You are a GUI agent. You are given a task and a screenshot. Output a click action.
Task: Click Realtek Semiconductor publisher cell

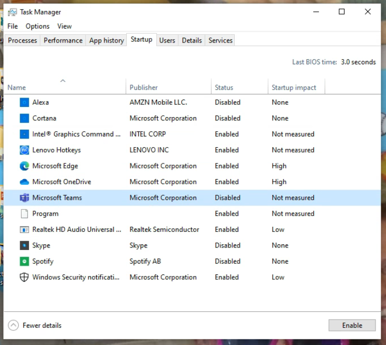click(x=164, y=229)
